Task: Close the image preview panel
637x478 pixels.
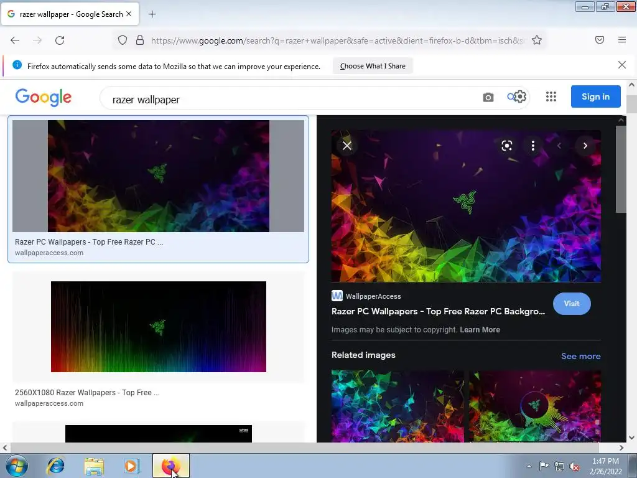Action: pos(347,146)
